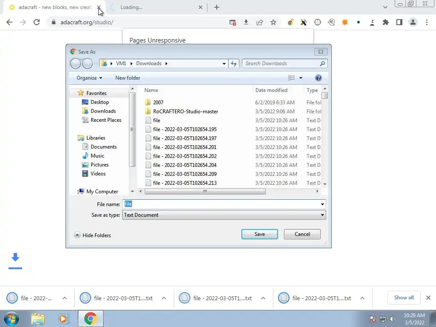436x327 pixels.
Task: Click the Type column header
Action: tap(312, 90)
